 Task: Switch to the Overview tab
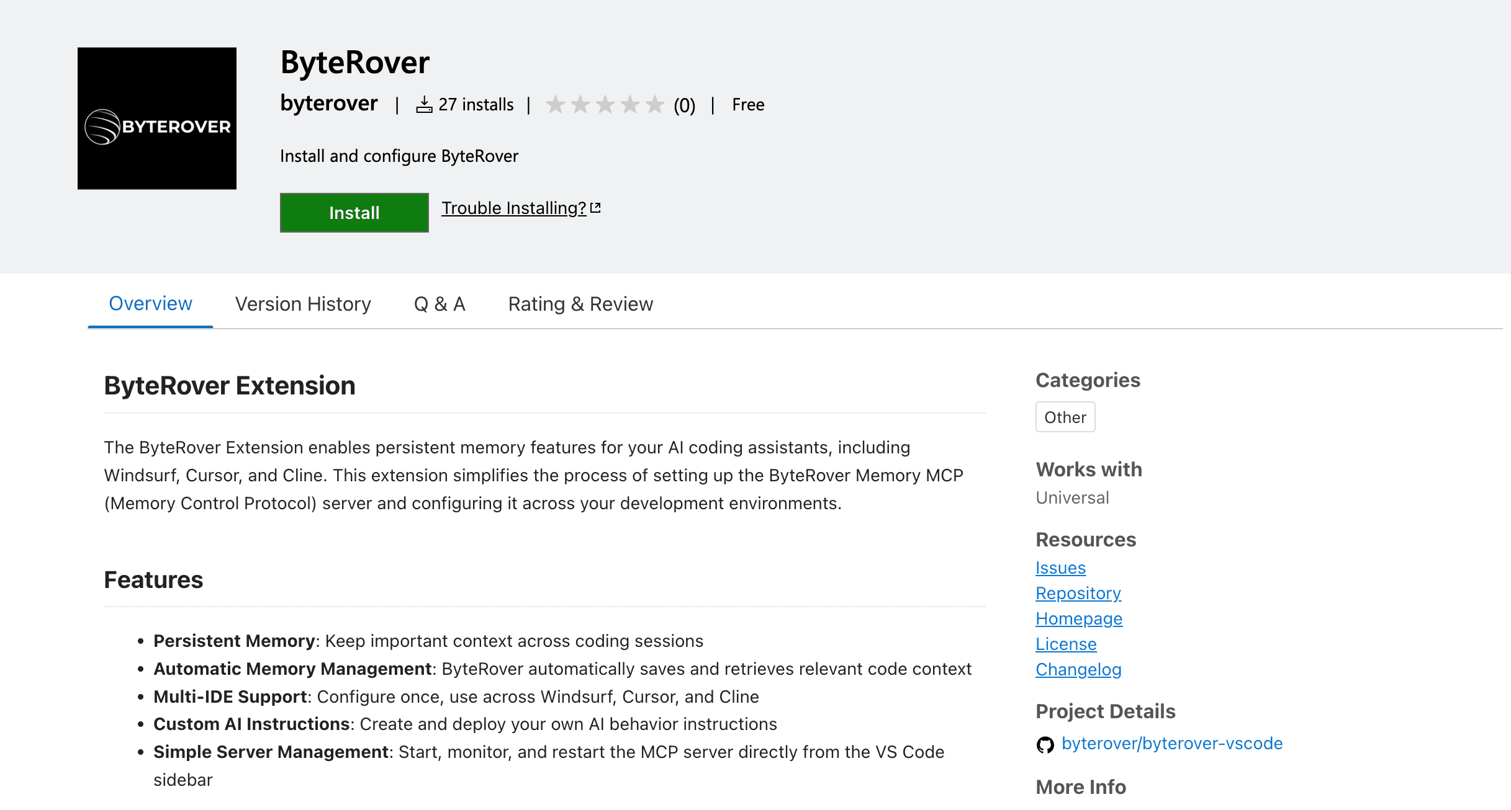tap(150, 303)
